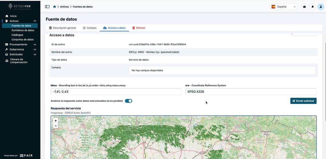Zoom out on the map
Screen dimensions: 326x159
pyautogui.click(x=55, y=126)
